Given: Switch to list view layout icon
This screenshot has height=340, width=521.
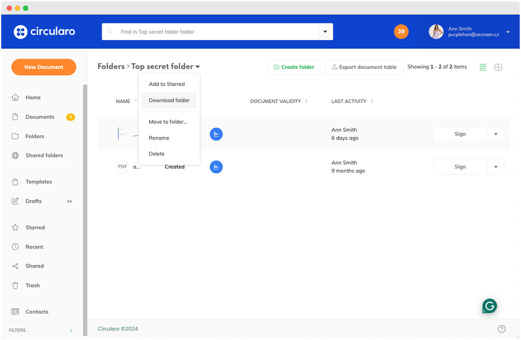Looking at the screenshot, I should click(483, 67).
